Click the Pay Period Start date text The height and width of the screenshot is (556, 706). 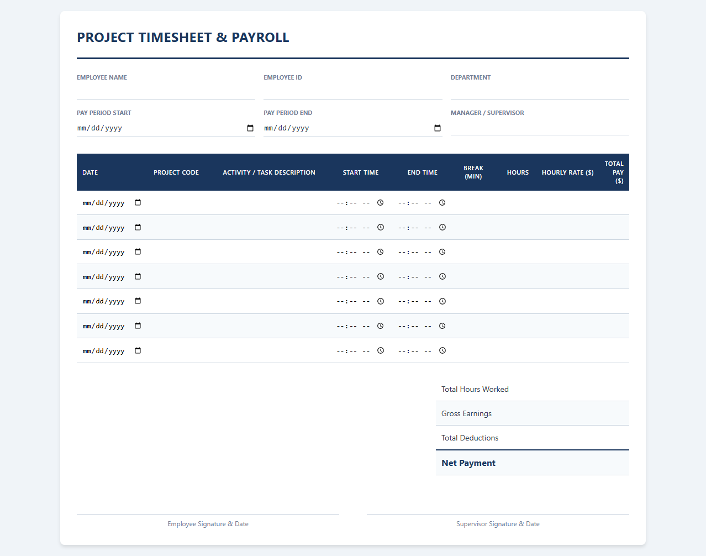(100, 128)
